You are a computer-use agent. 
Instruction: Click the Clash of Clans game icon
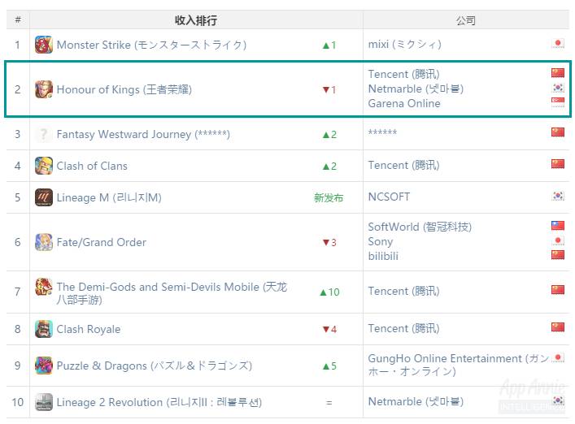click(x=44, y=166)
